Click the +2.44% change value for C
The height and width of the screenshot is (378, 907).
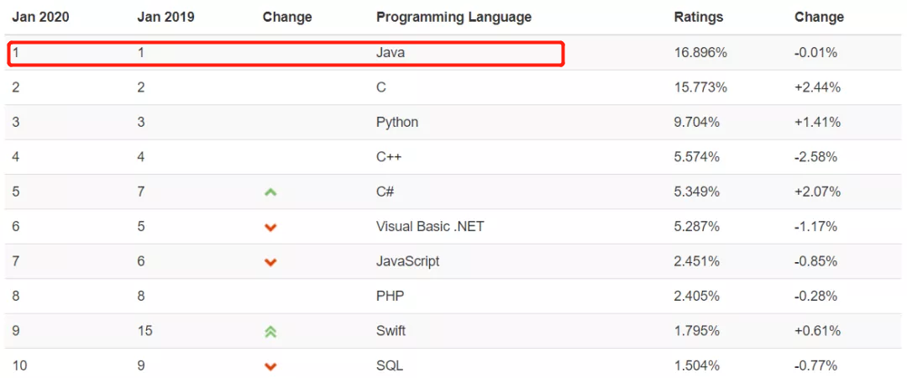(x=817, y=87)
